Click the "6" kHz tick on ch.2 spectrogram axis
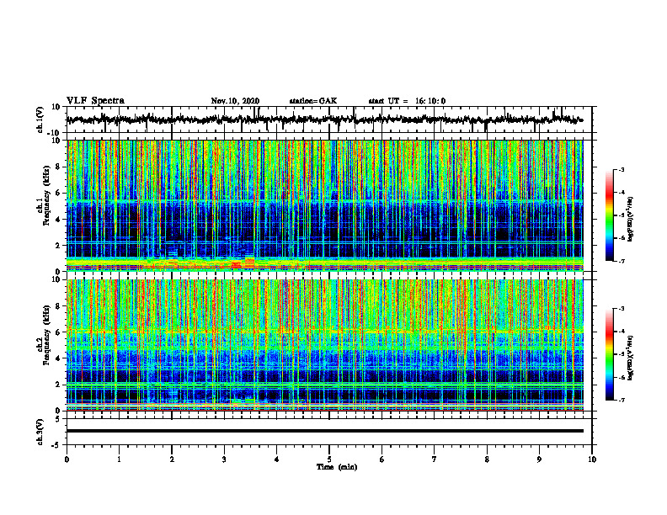The height and width of the screenshot is (515, 667). [x=58, y=332]
